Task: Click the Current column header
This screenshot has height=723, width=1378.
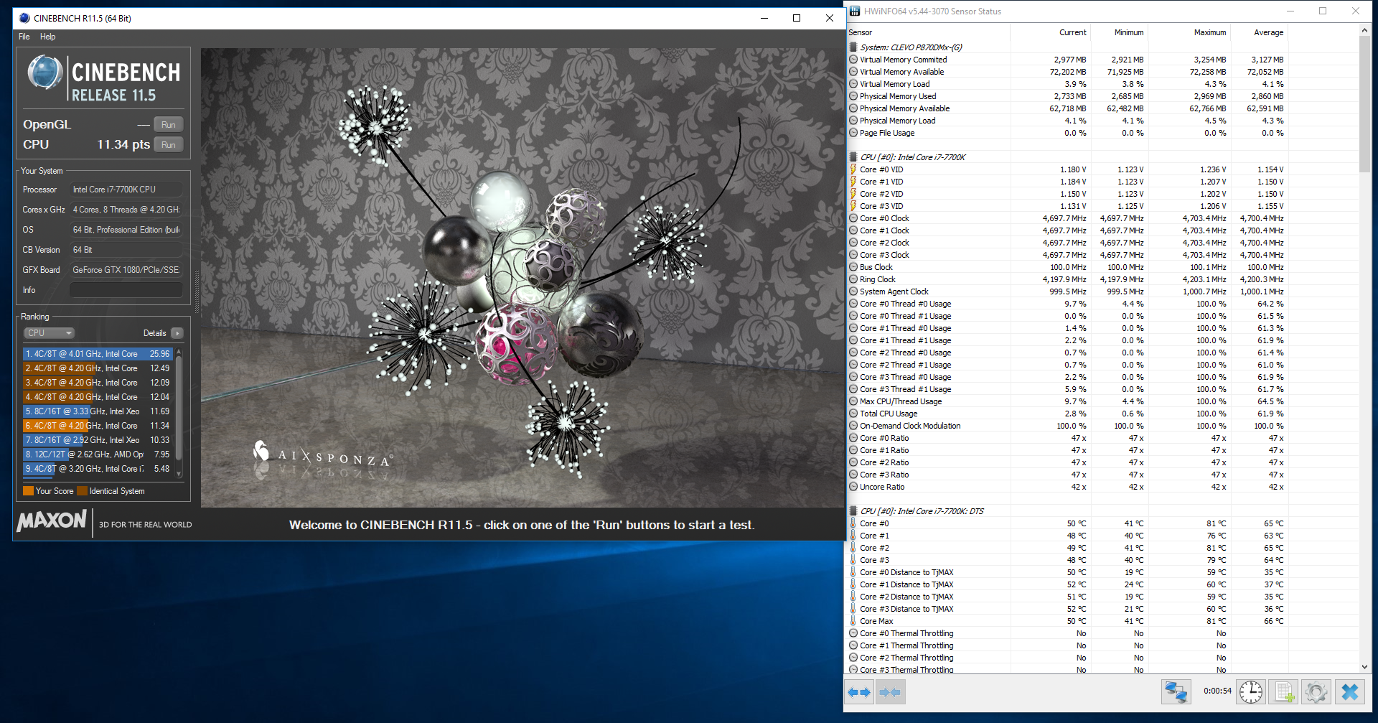Action: (x=1050, y=32)
